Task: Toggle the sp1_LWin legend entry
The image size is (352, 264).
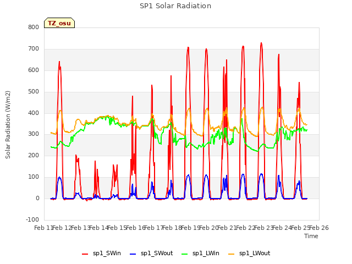Action: (x=200, y=254)
